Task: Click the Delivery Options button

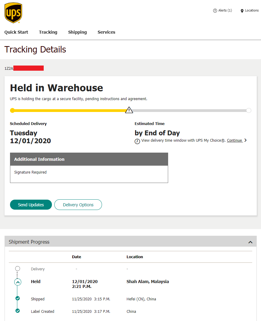Action: tap(78, 205)
